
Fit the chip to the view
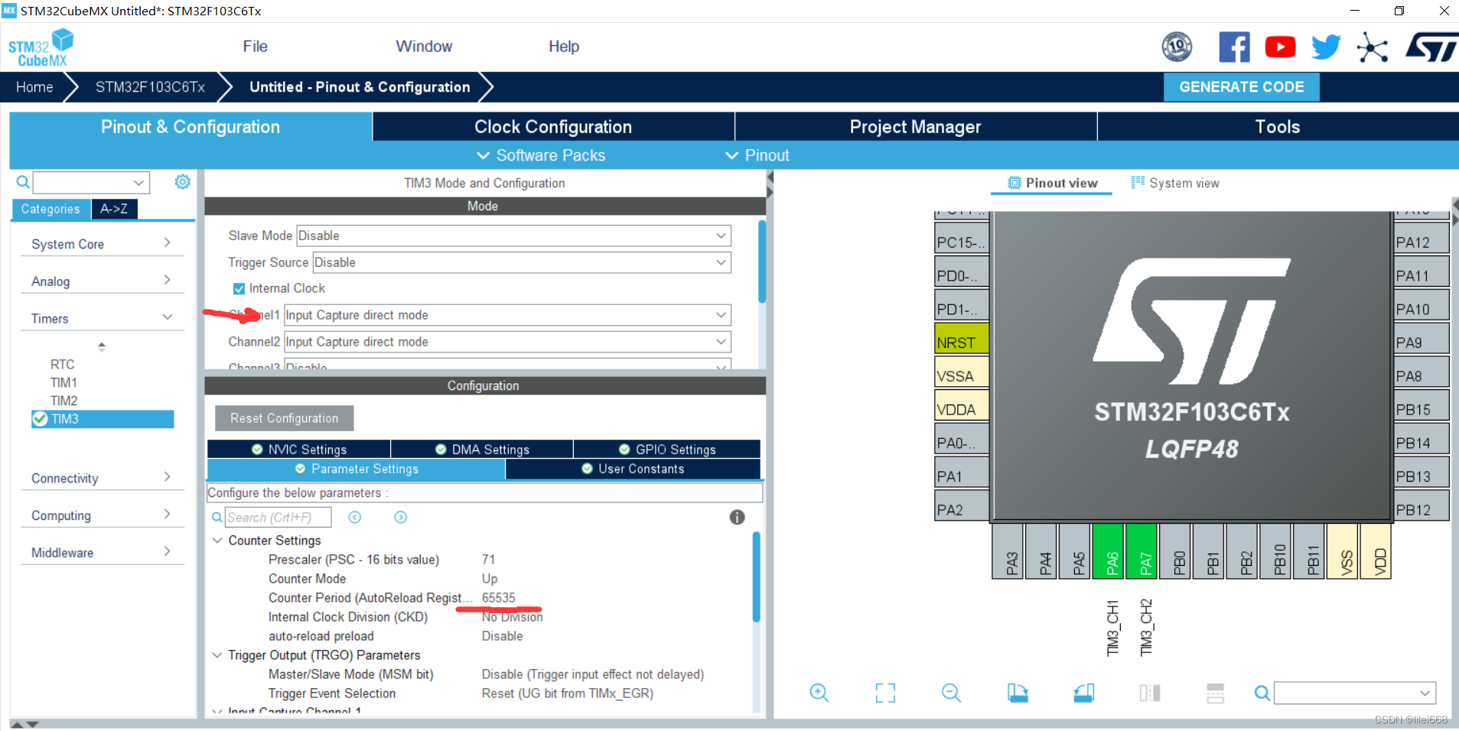(x=885, y=693)
